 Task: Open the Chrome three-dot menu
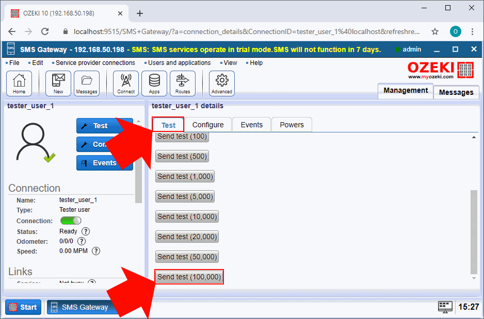tap(472, 31)
